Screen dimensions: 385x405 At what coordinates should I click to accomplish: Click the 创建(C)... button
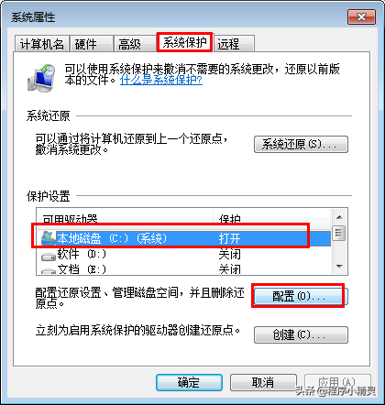coord(301,334)
